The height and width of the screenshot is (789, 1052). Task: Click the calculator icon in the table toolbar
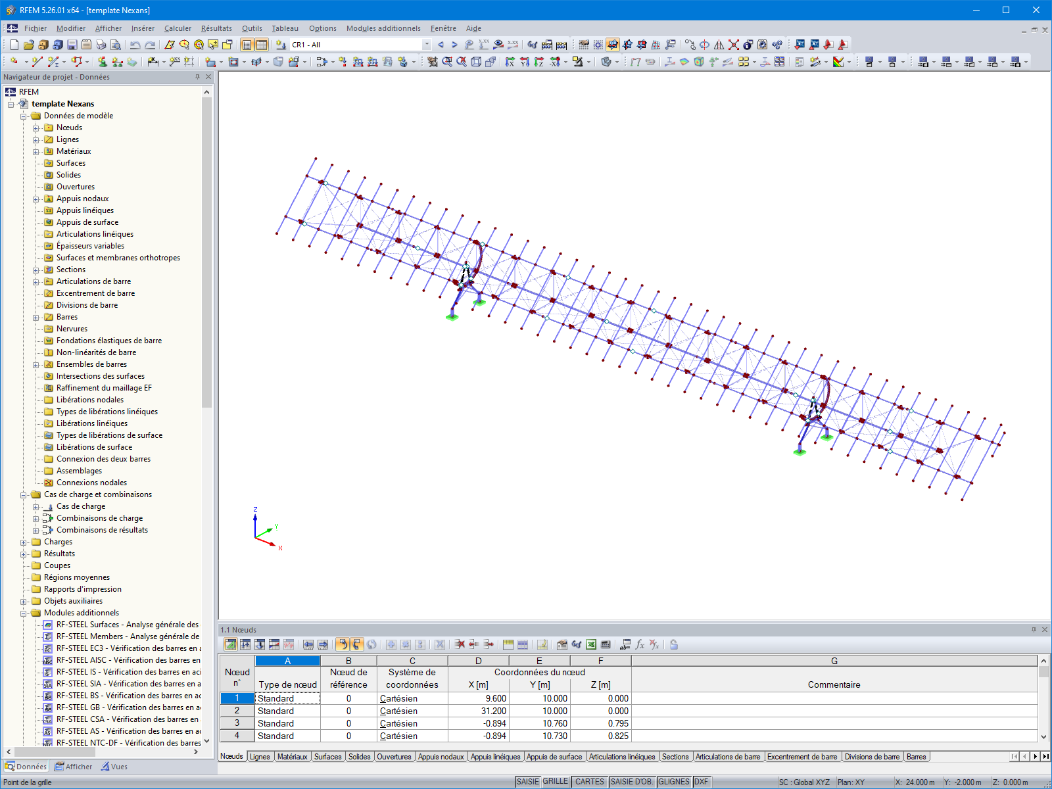pos(606,645)
